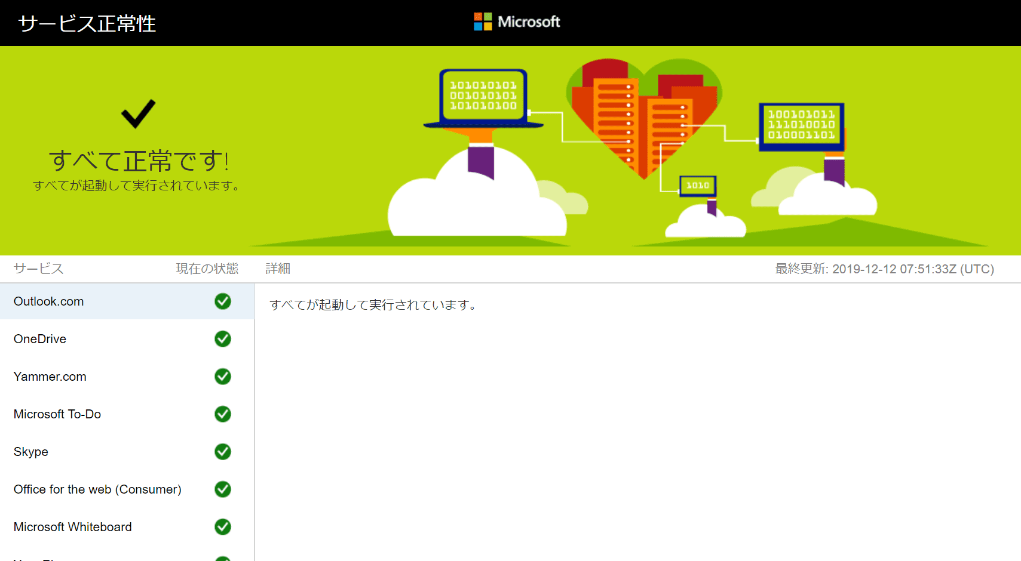
Task: Click details pane text すべてが起動して実行されています。
Action: 374,305
